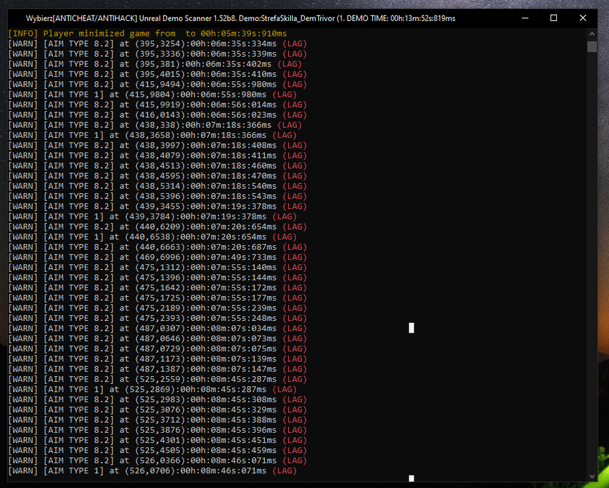Image resolution: width=609 pixels, height=488 pixels.
Task: Click the scrollbar down arrow
Action: pyautogui.click(x=592, y=476)
